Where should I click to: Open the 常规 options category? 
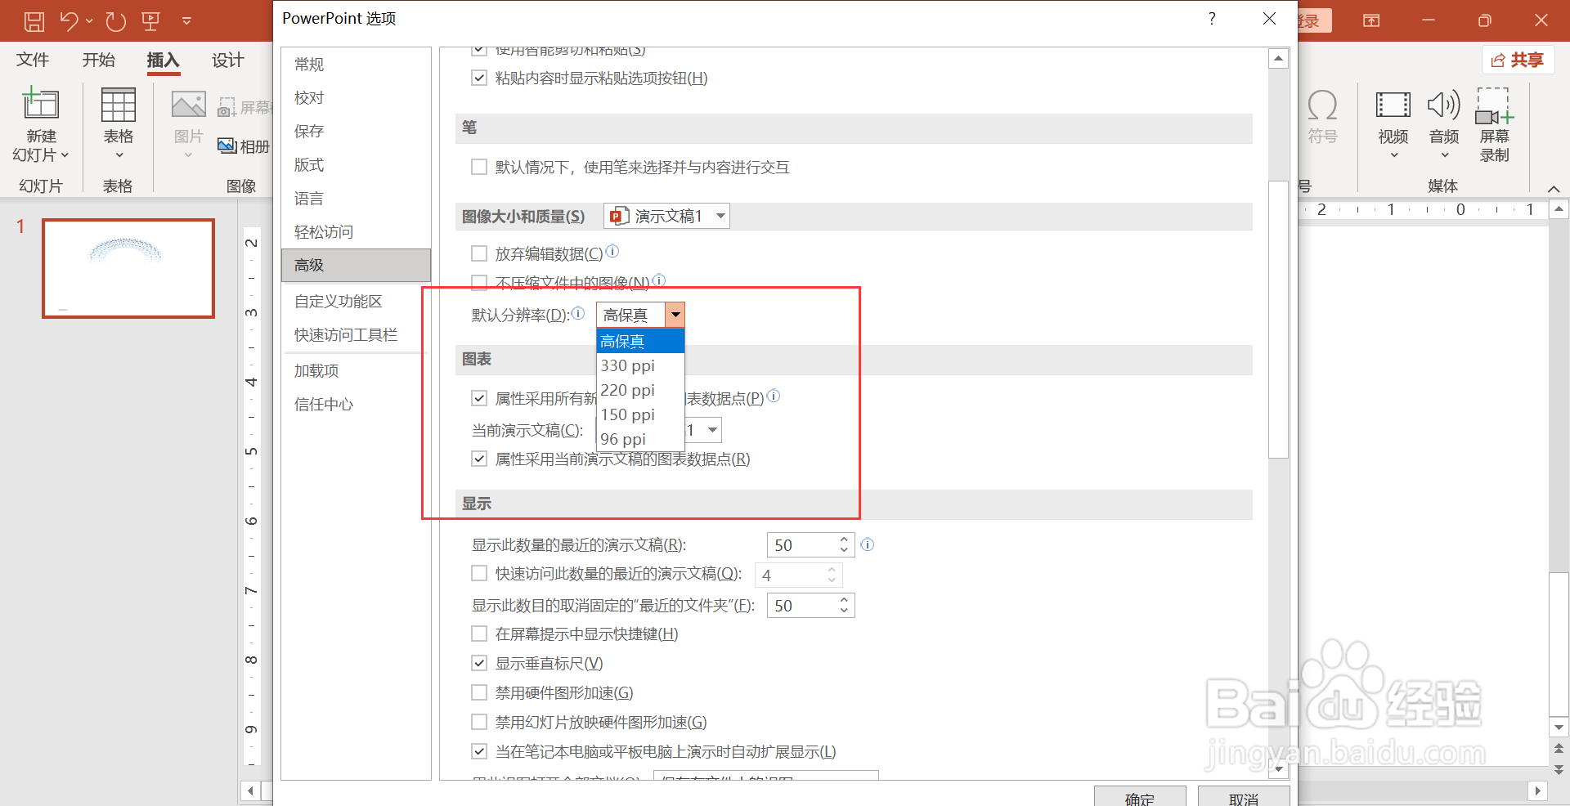coord(356,65)
